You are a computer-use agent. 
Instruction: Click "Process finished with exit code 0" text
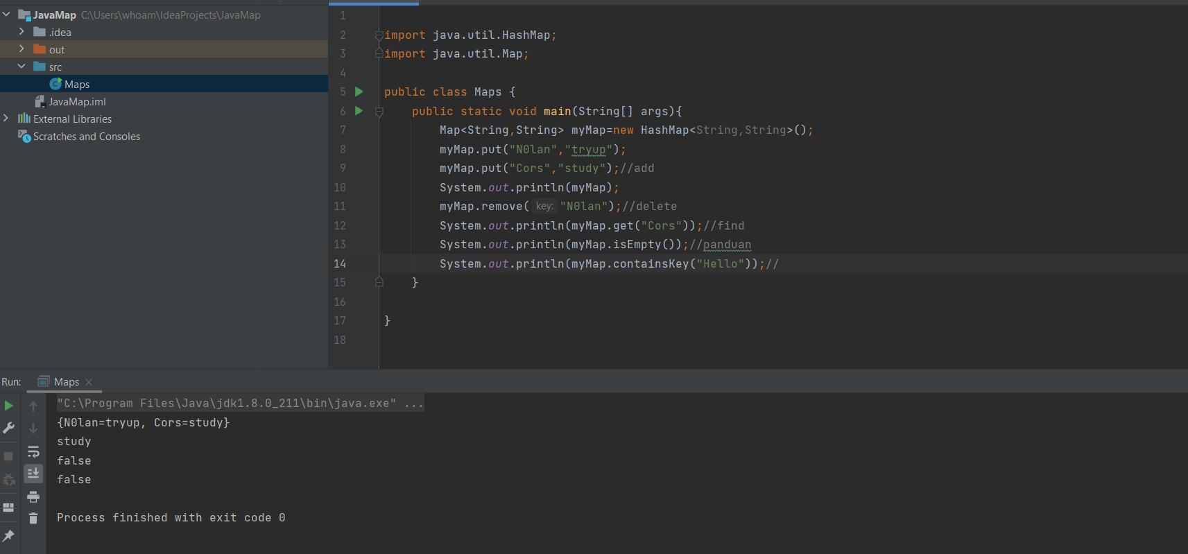[171, 518]
